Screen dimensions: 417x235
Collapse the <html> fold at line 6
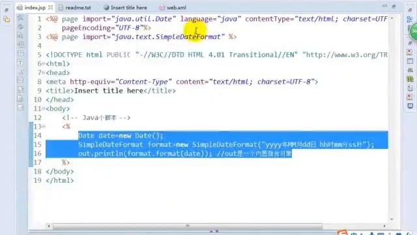coord(44,64)
